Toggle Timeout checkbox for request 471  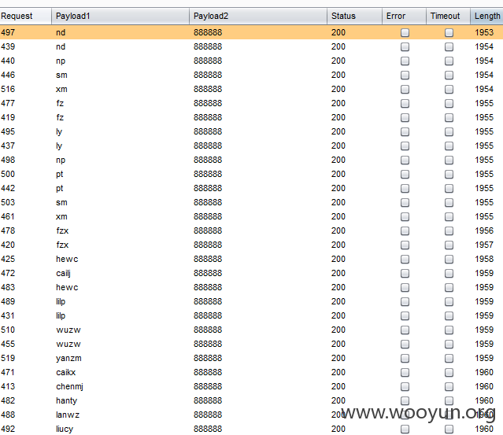[449, 373]
